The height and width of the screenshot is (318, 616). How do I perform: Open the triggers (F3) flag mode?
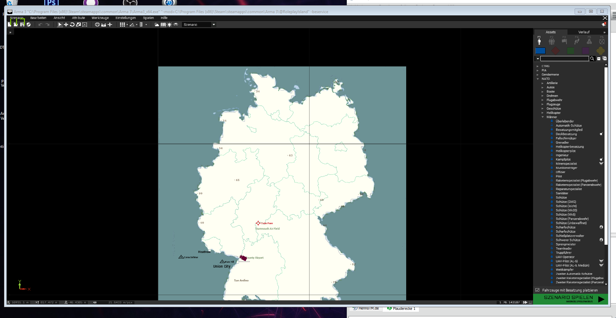(564, 41)
